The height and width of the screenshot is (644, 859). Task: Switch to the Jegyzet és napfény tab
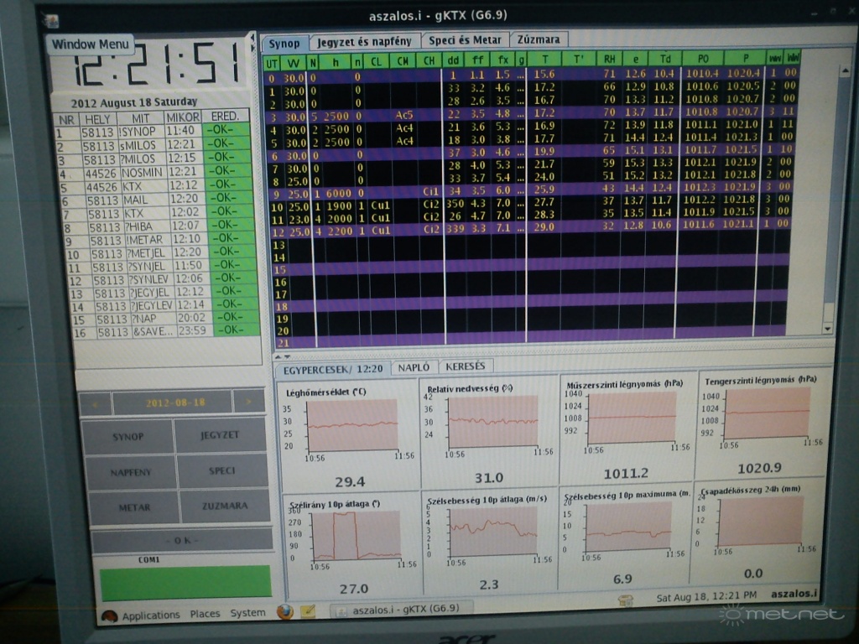coord(362,41)
